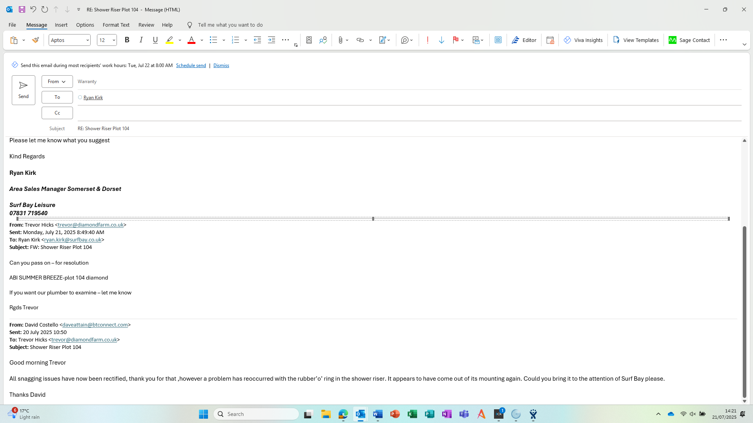Toggle bold formatting
Image resolution: width=753 pixels, height=423 pixels.
click(x=127, y=40)
